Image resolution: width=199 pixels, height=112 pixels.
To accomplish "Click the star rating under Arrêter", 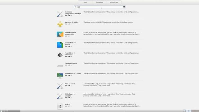I will coord(68,106).
